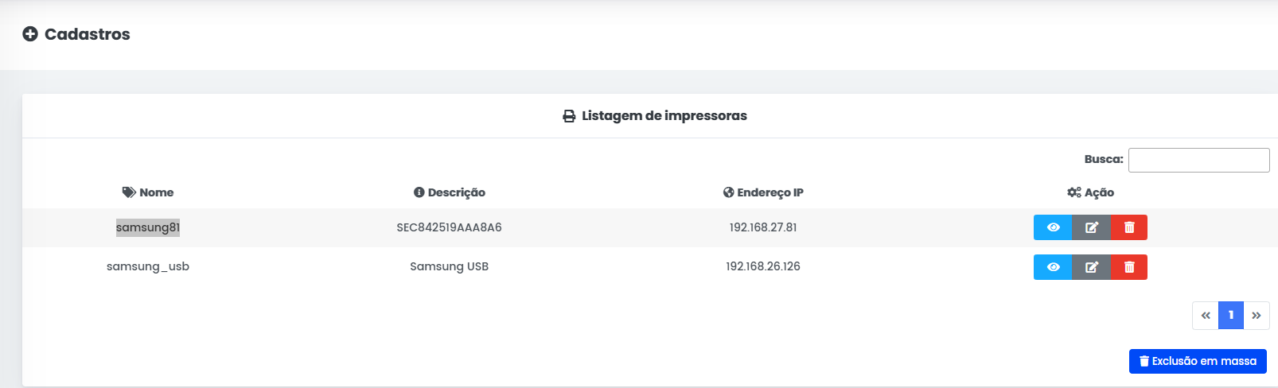
Task: Sort the table by Descrição column
Action: [x=450, y=192]
